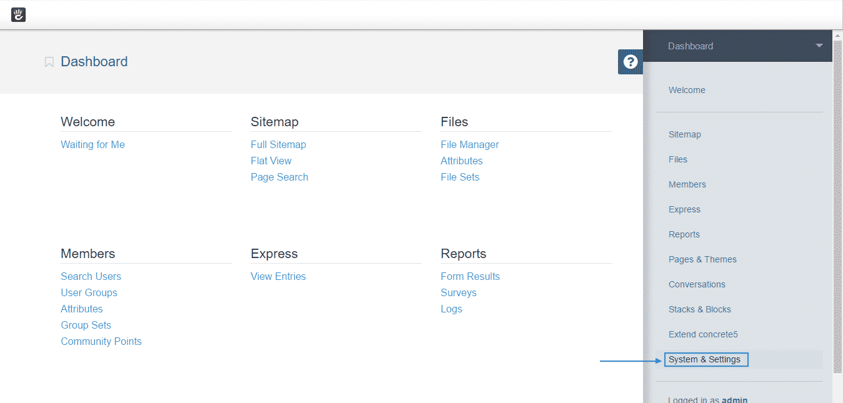
Task: Click the Flat View link
Action: click(271, 161)
